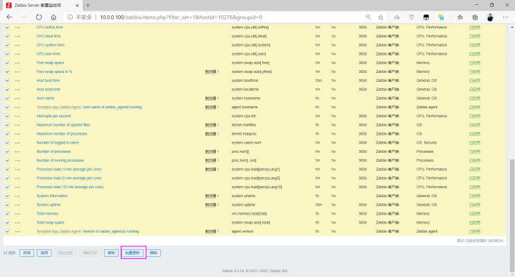Image resolution: width=515 pixels, height=277 pixels.
Task: Open actions menu for Host boot time
Action: click(17, 81)
